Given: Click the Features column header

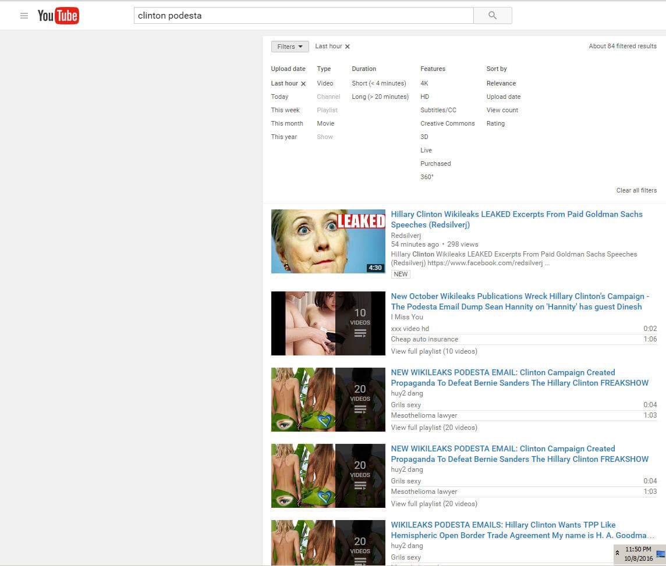Looking at the screenshot, I should click(x=433, y=69).
